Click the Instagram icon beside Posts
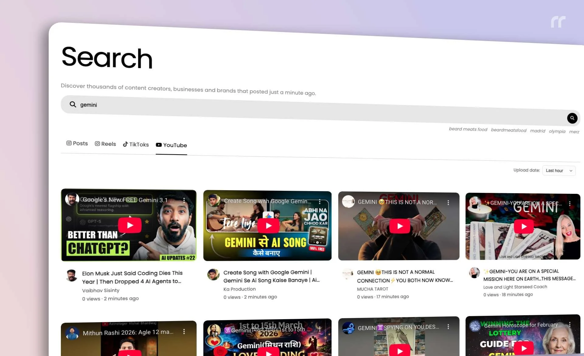This screenshot has width=584, height=356. pos(69,143)
